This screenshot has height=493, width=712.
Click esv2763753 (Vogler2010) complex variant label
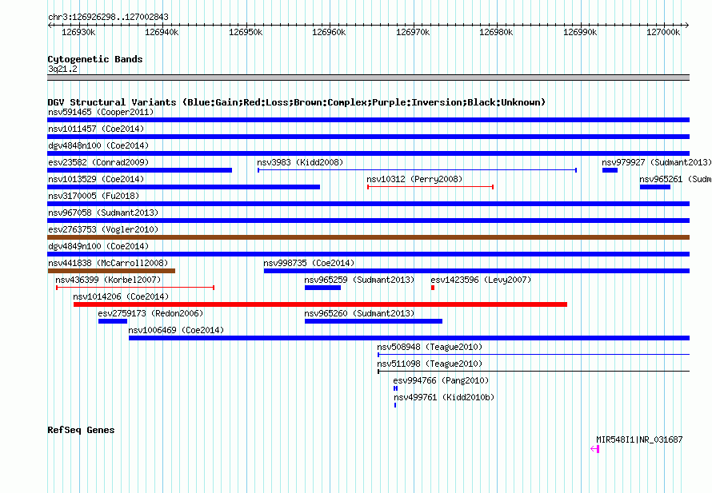103,229
